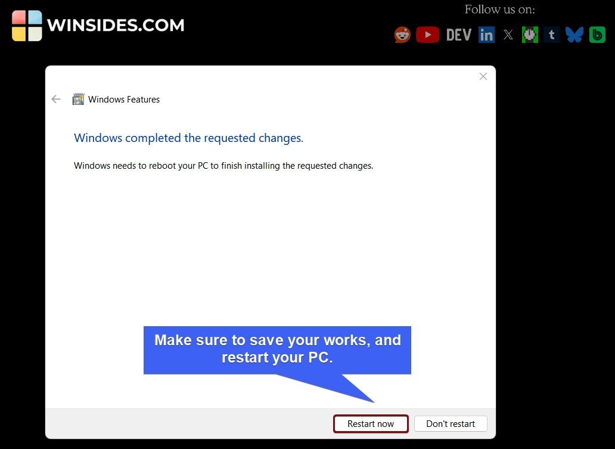Image resolution: width=615 pixels, height=449 pixels.
Task: Choose the Don't restart button
Action: pyautogui.click(x=451, y=424)
